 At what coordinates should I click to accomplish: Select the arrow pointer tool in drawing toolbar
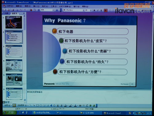click(14, 105)
